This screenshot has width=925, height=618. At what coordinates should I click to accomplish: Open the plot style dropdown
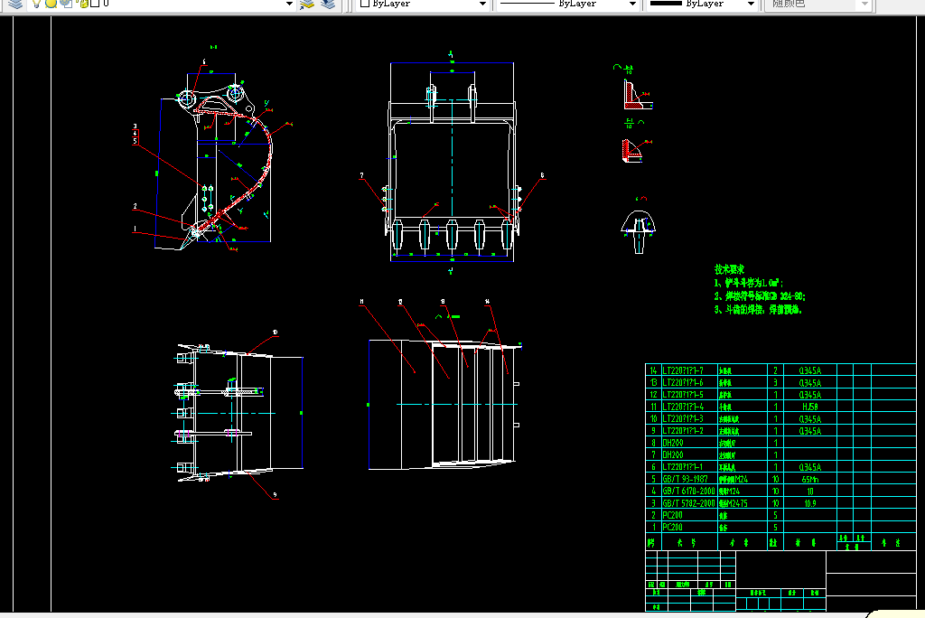[x=818, y=4]
